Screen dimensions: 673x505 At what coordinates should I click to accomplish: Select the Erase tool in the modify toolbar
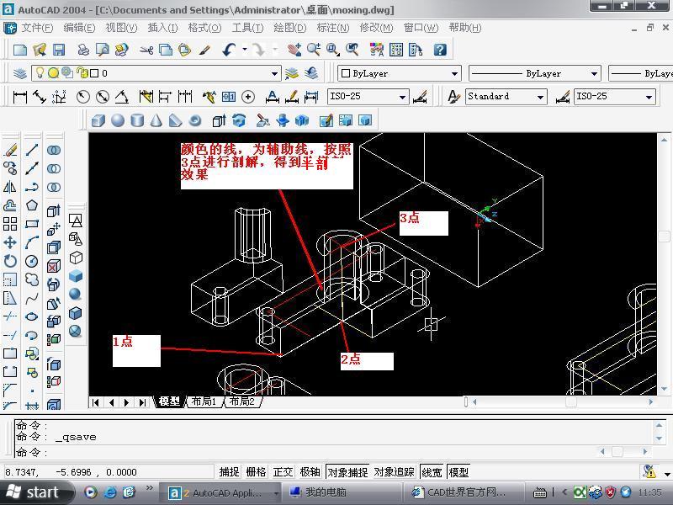point(10,150)
